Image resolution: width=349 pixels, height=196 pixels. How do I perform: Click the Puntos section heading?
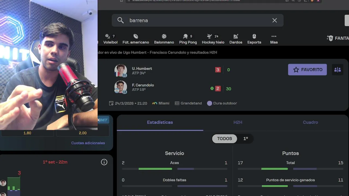click(290, 153)
